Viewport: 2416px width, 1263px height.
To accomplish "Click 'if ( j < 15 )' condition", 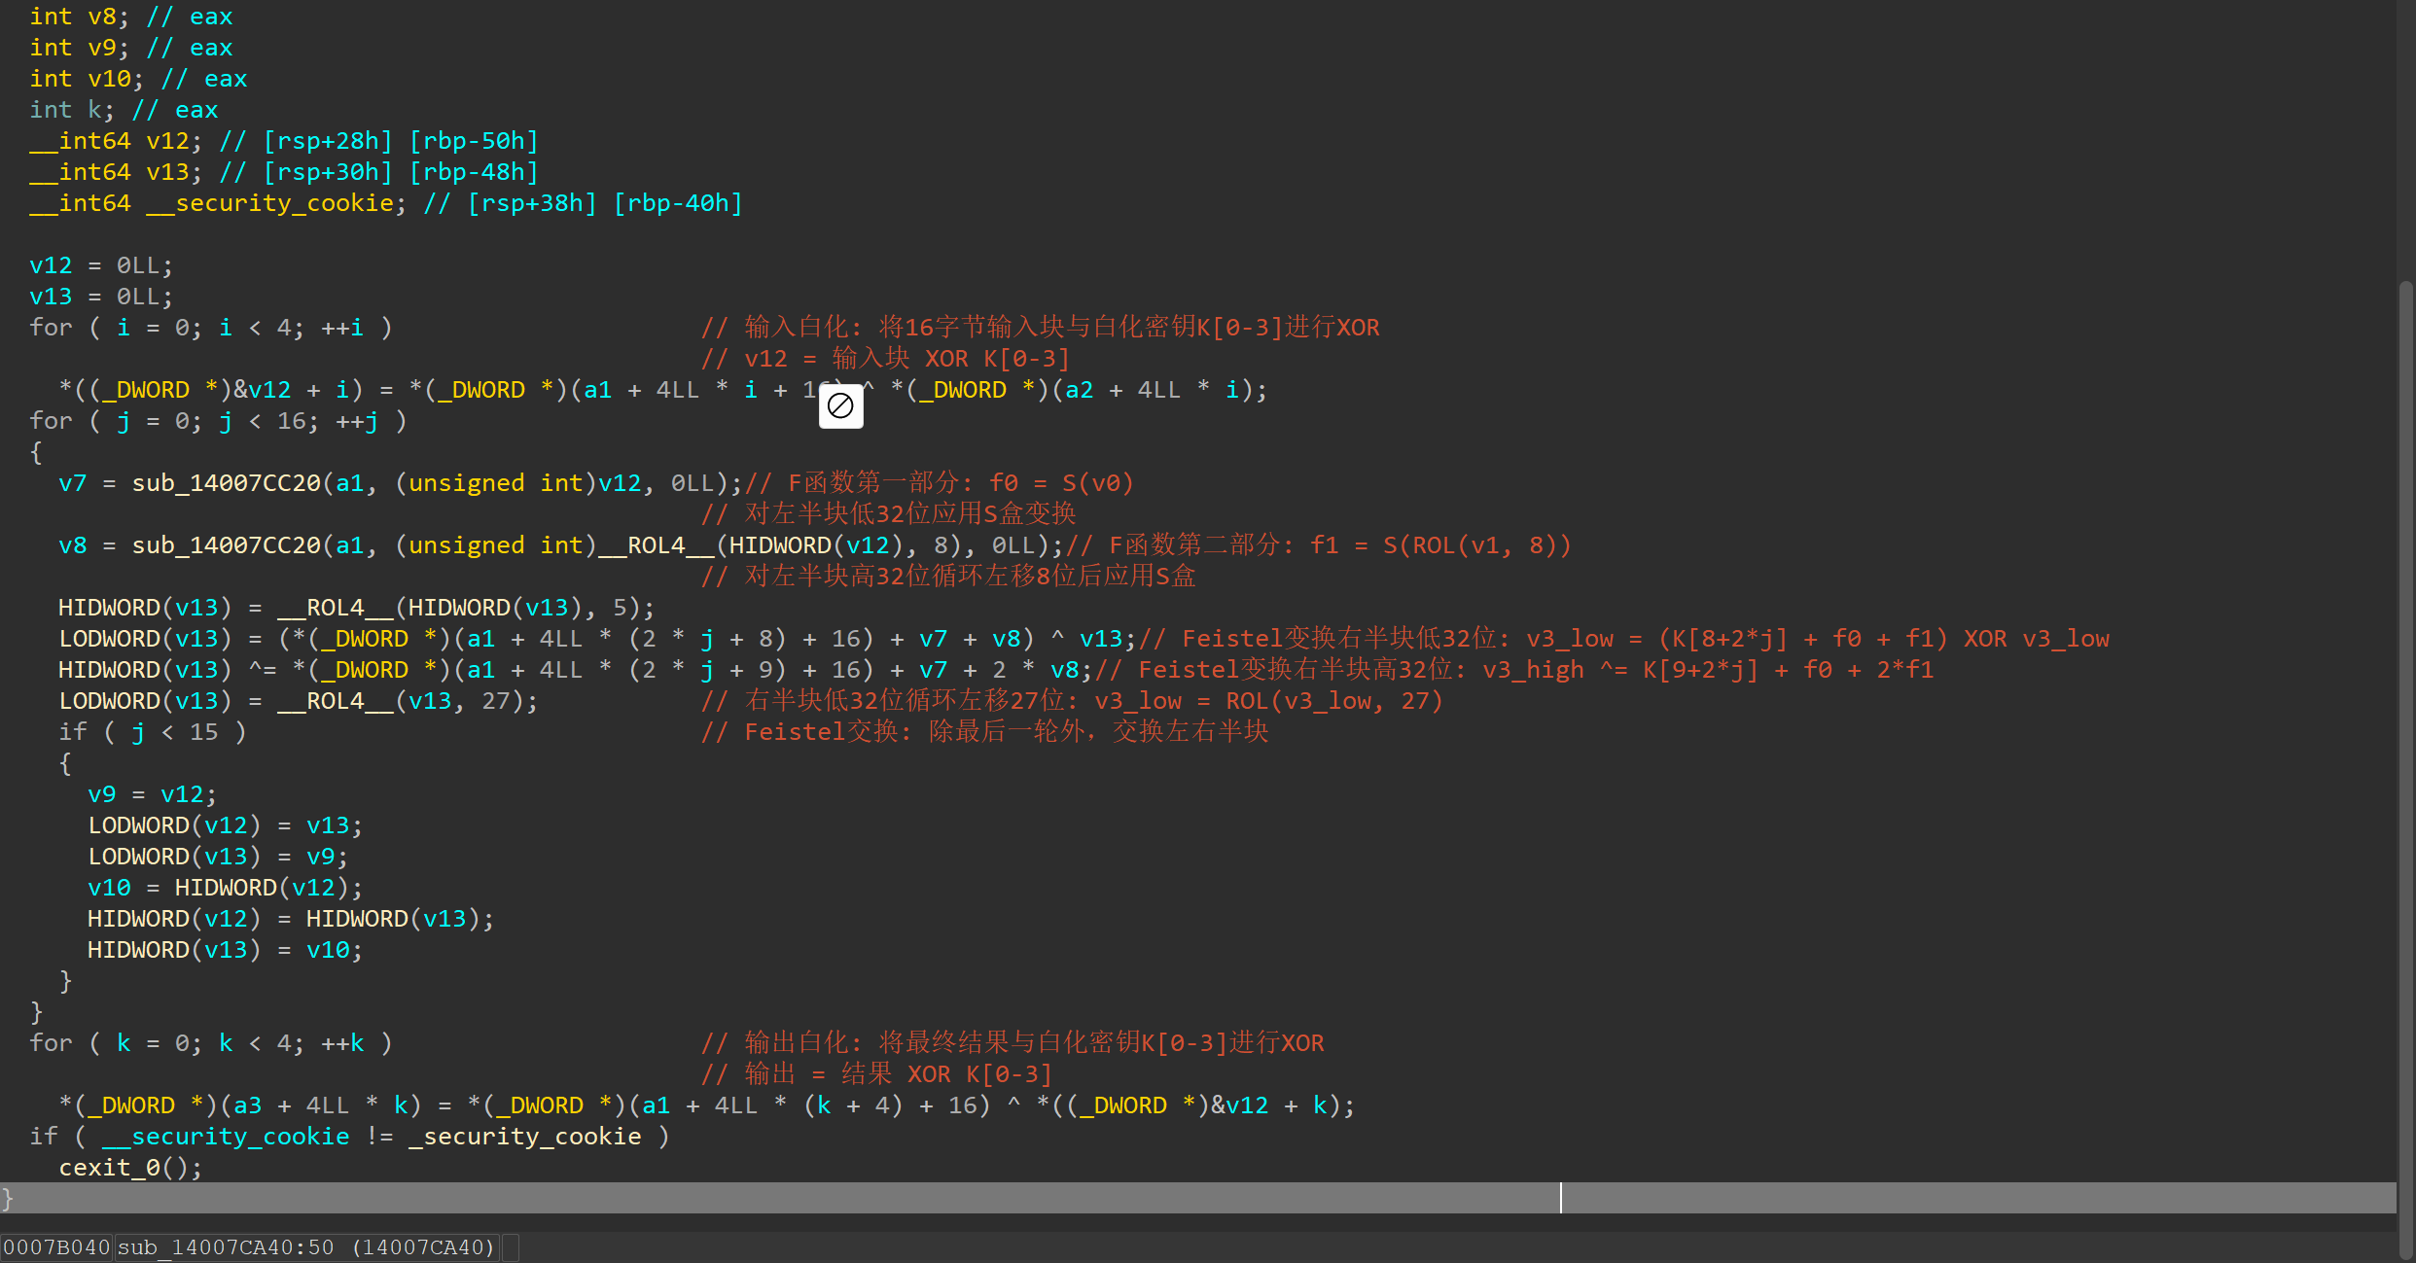I will pyautogui.click(x=152, y=732).
